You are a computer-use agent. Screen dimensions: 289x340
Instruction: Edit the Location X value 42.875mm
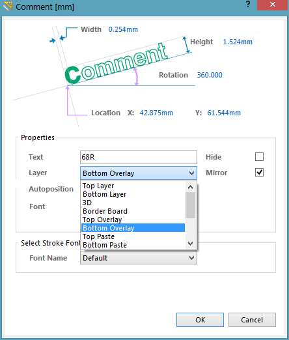(156, 113)
